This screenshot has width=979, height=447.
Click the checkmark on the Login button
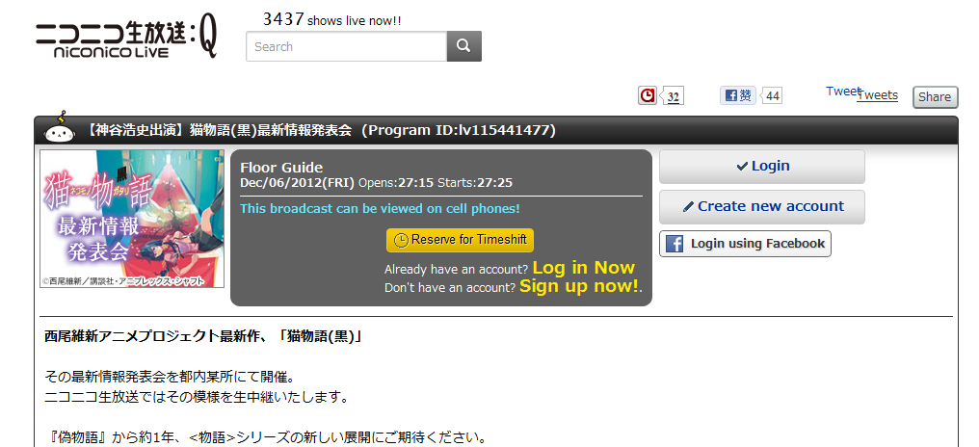click(x=742, y=166)
